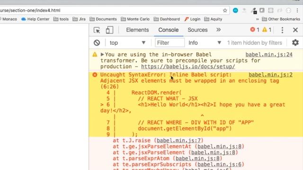Open the Jira bookmark folder
The image size is (303, 170).
point(79,19)
